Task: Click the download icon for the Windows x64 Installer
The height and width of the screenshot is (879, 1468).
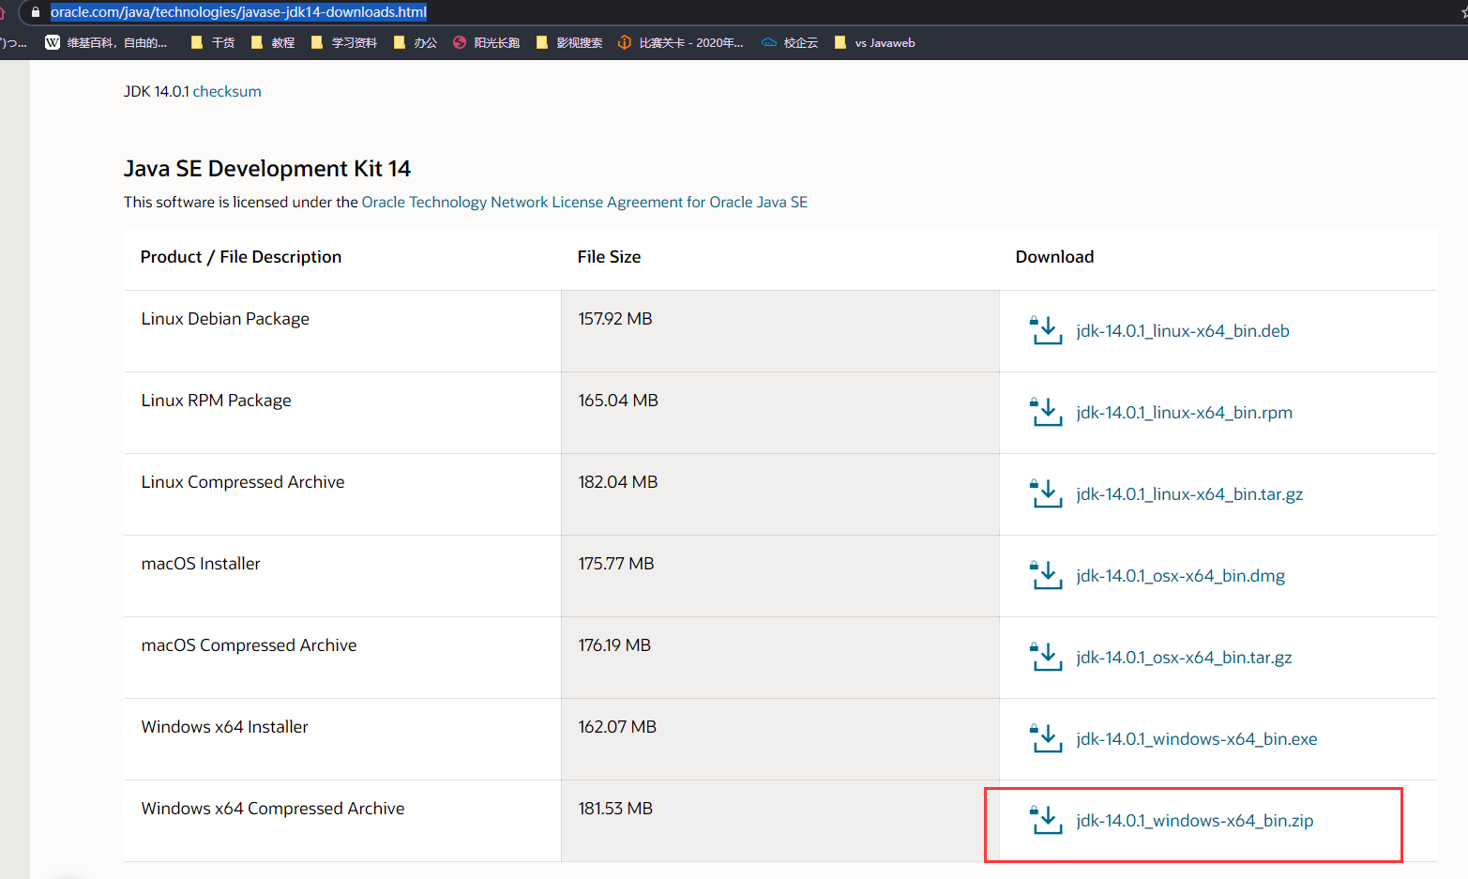Action: pyautogui.click(x=1046, y=738)
